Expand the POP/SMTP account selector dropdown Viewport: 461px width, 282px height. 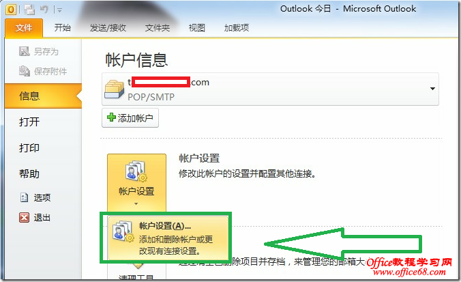pos(432,89)
